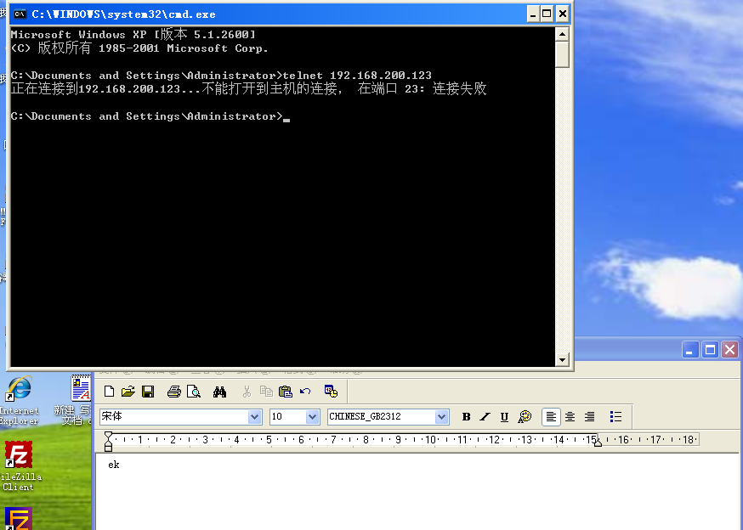The width and height of the screenshot is (743, 530).
Task: Open the CHINESE_GB2312 script dropdown
Action: click(441, 417)
